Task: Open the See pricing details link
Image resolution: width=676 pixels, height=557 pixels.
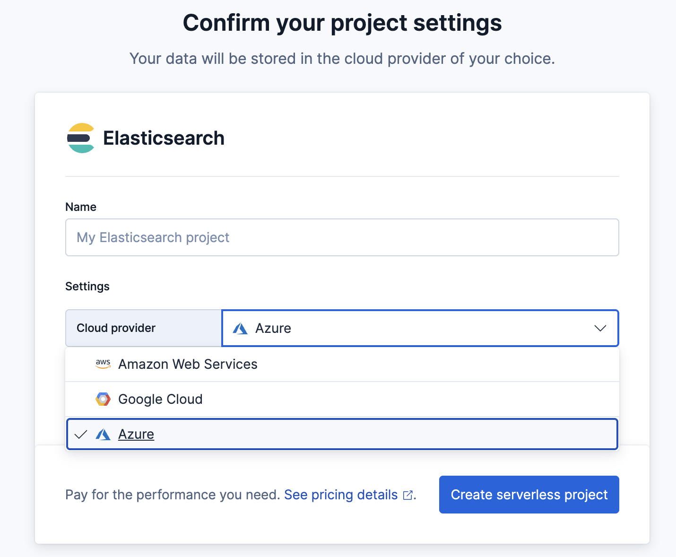Action: [341, 495]
